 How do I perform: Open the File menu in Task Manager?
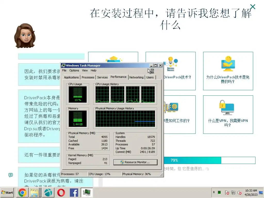64,70
